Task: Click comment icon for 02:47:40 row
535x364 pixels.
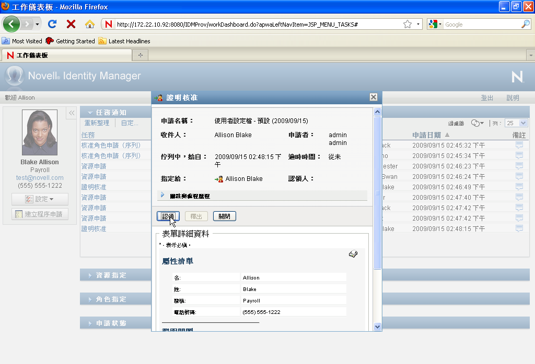Action: [519, 197]
